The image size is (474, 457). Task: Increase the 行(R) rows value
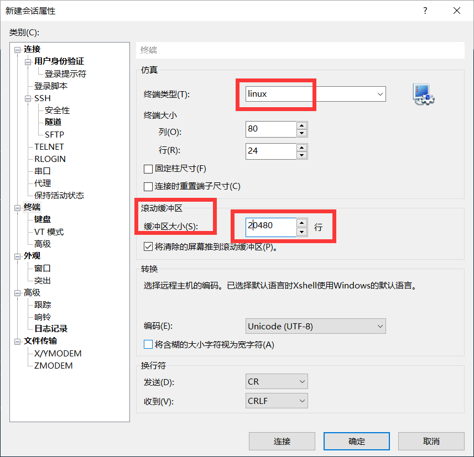[301, 148]
